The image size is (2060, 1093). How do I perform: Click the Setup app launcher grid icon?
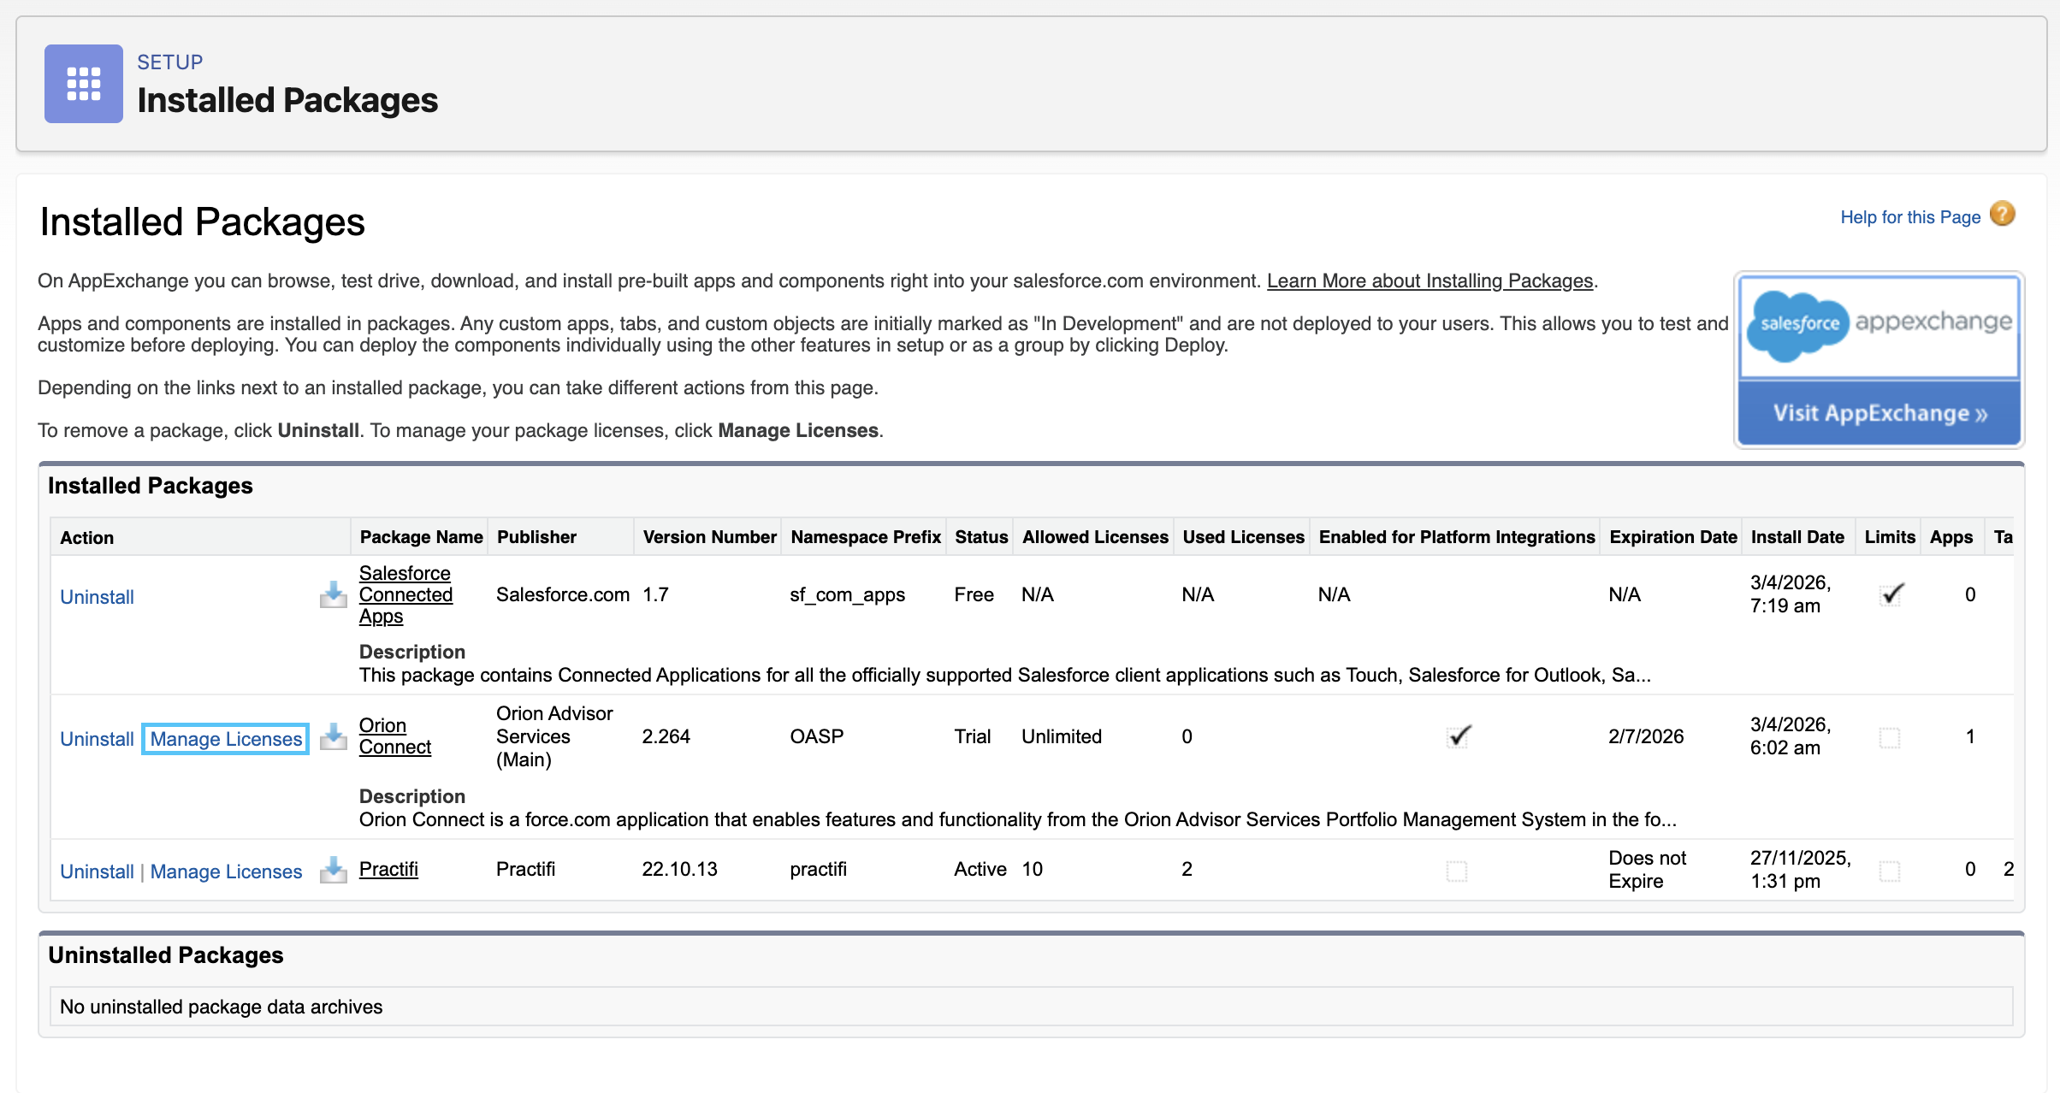tap(84, 84)
